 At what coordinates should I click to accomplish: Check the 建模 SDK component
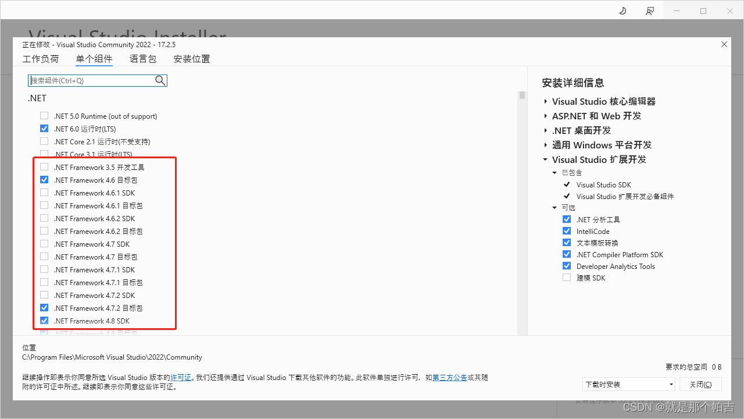tap(567, 277)
